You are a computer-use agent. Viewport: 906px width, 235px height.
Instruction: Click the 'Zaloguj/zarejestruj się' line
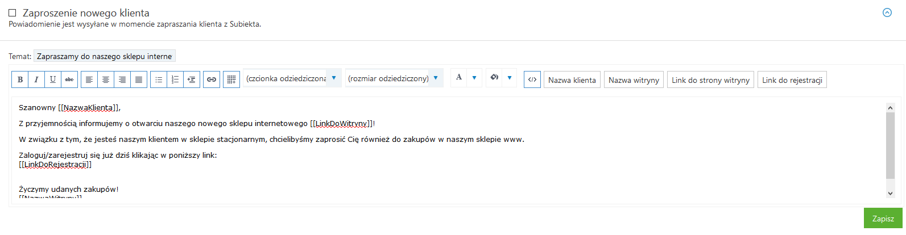tap(118, 156)
